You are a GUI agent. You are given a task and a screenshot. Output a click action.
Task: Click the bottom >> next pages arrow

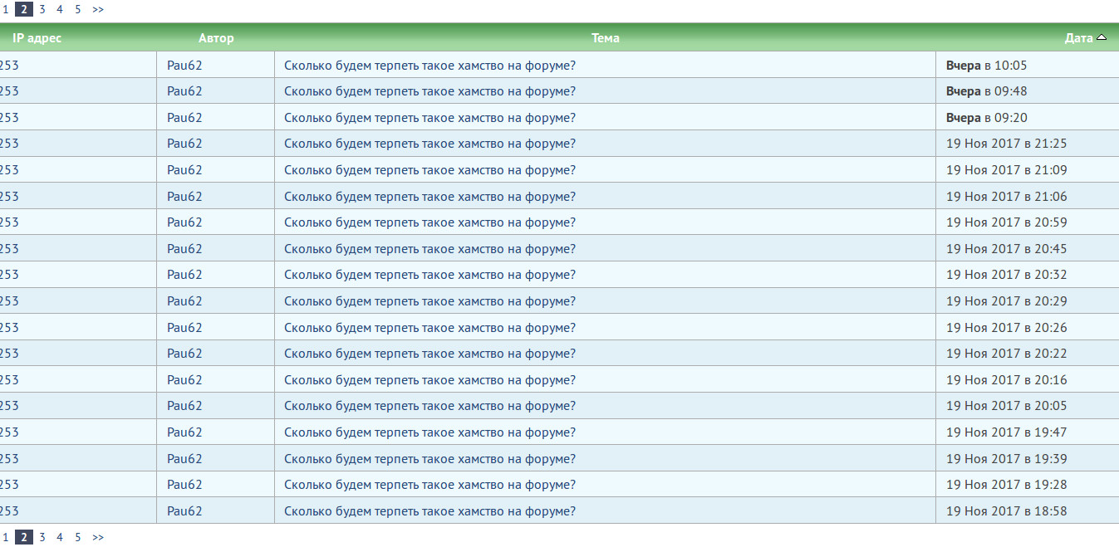pos(98,537)
